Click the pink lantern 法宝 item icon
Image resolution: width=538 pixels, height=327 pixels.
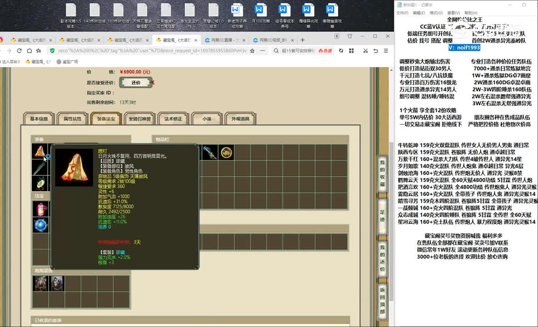click(x=40, y=208)
